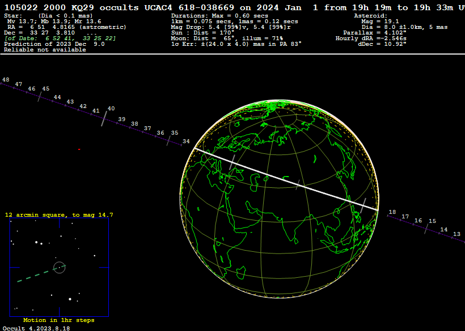Select the '1σ Err: ±(24.0 x 4.0) mas in PA 83°' line
This screenshot has width=465, height=331.
click(x=236, y=44)
